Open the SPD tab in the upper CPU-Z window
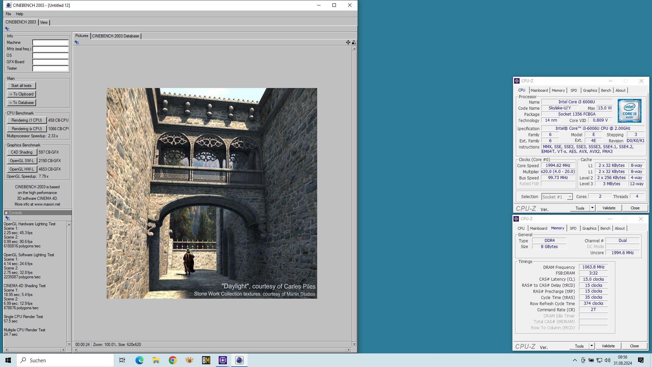 coord(574,90)
